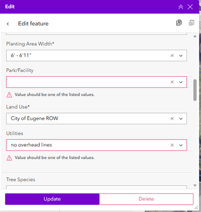Click the grayed paste attributes icon
Viewport: 201px width, 212px height.
[x=191, y=23]
